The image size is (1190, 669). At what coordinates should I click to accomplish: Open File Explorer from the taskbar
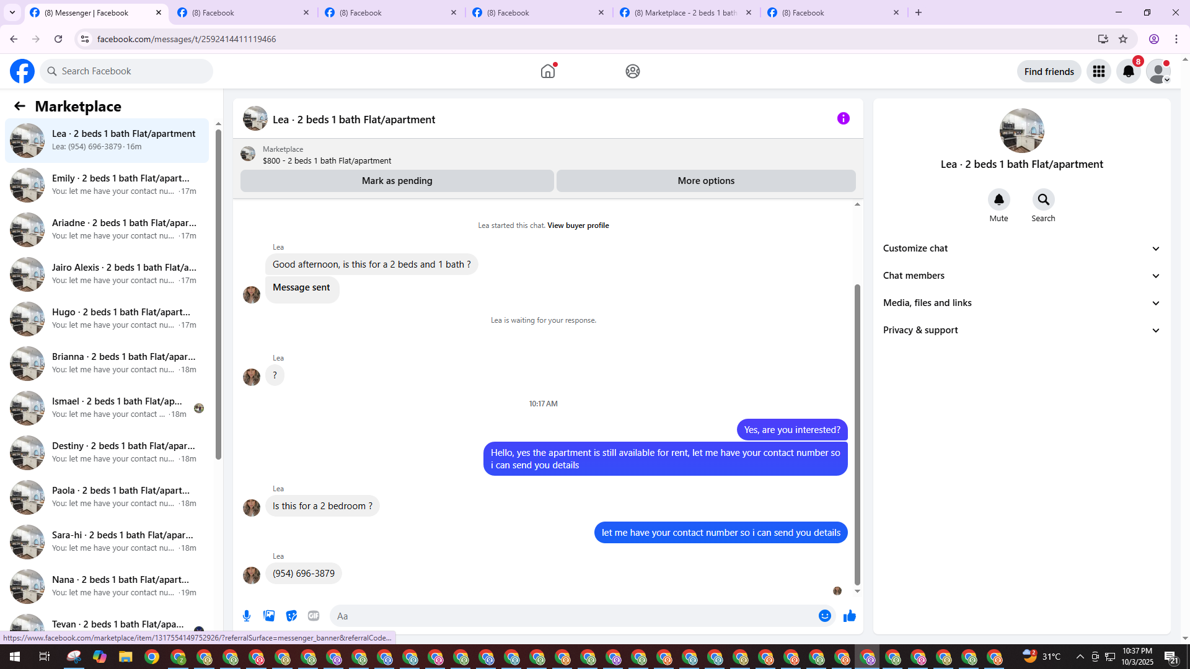(x=126, y=657)
